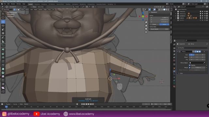209x117 pixels.
Task: Select the Select Box tool in left toolbar
Action: [3, 14]
